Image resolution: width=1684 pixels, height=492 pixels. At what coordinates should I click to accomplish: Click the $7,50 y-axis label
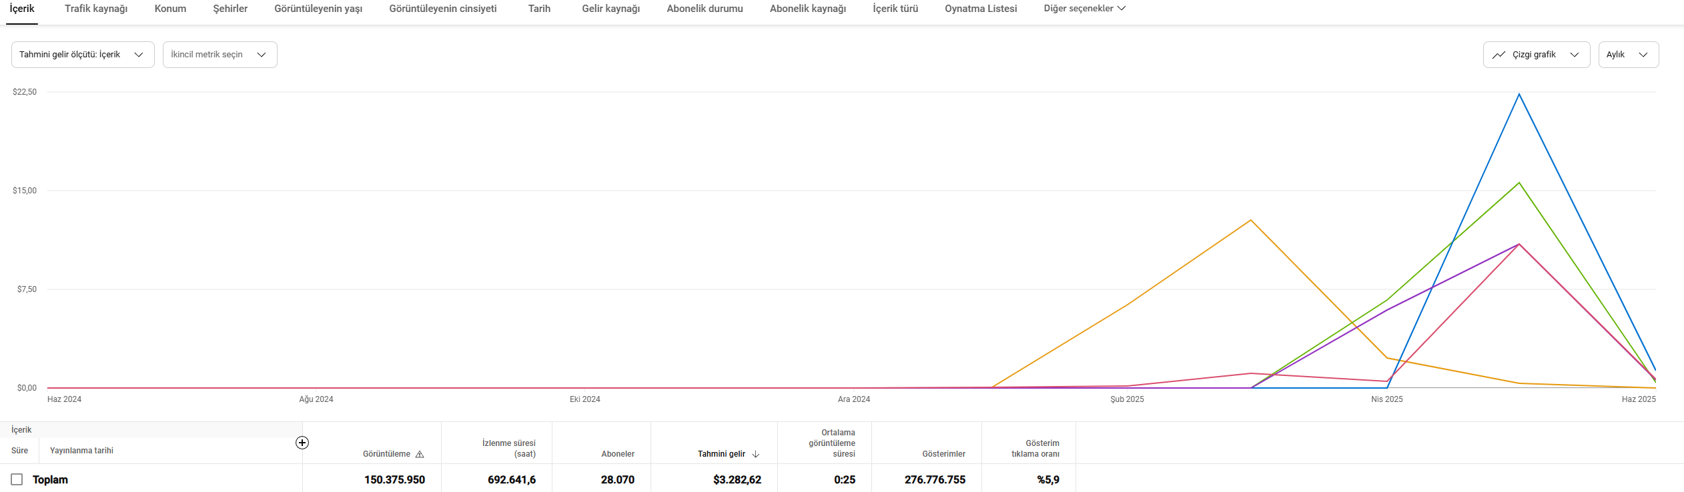coord(27,289)
